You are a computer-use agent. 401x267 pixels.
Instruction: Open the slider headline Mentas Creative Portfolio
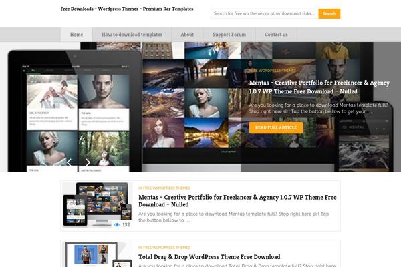pyautogui.click(x=319, y=87)
